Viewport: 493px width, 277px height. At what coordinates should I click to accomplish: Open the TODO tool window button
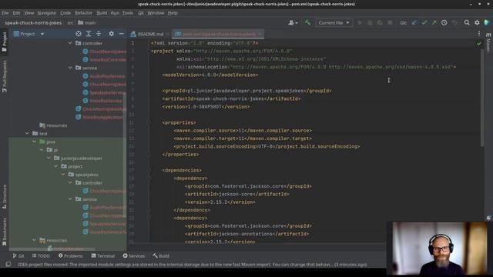click(41, 256)
